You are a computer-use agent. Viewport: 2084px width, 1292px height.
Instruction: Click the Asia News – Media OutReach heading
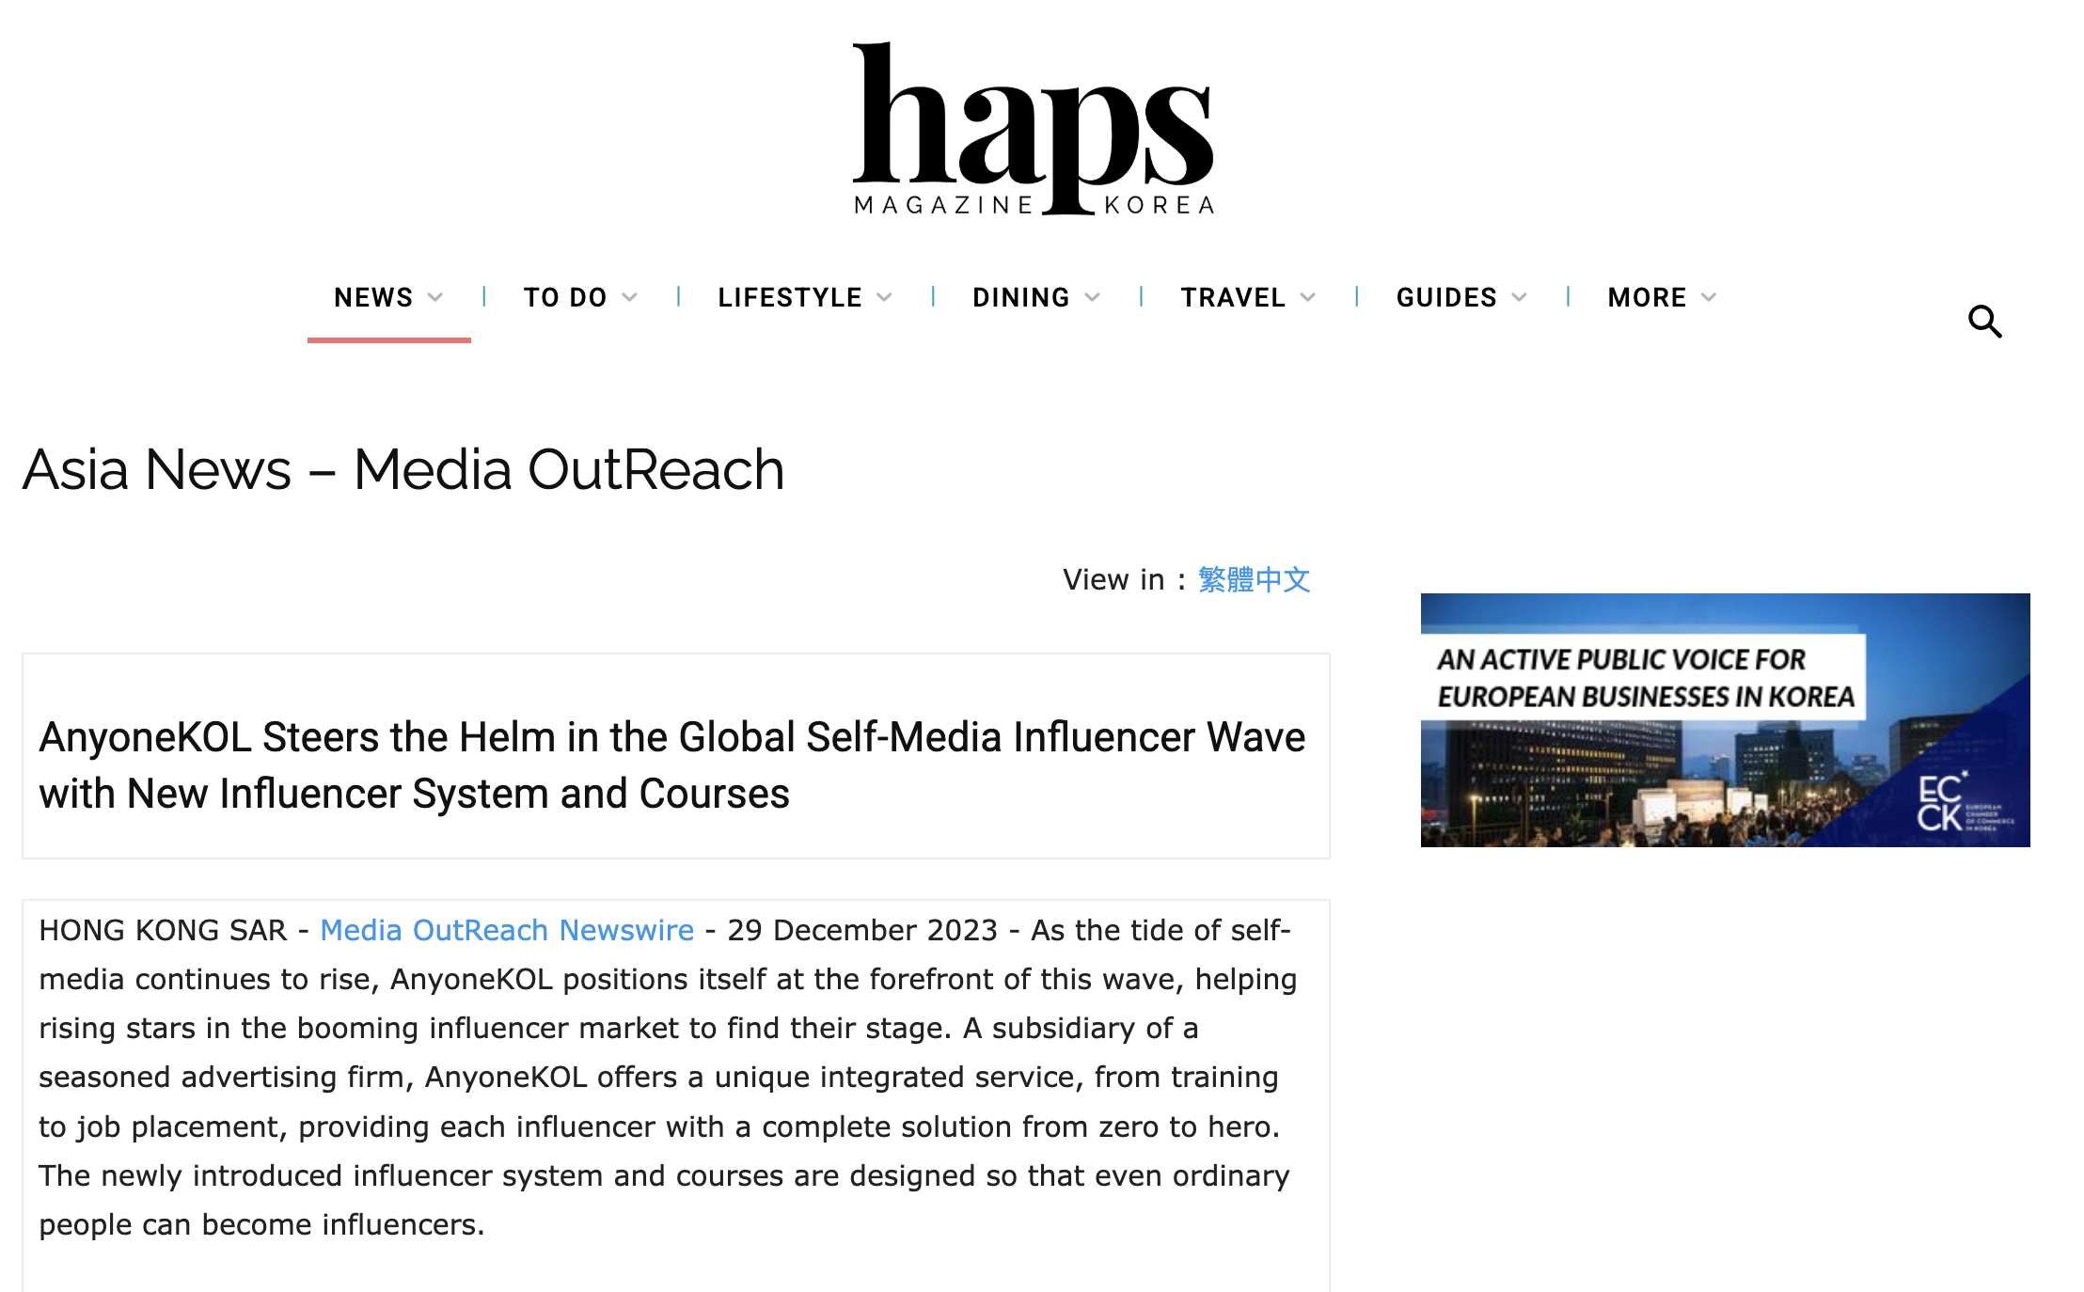403,469
